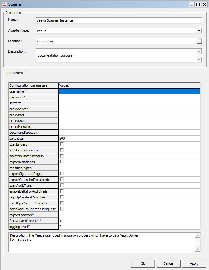Image resolution: width=209 pixels, height=270 pixels.
Task: Select the username value cell
Action: 129,91
